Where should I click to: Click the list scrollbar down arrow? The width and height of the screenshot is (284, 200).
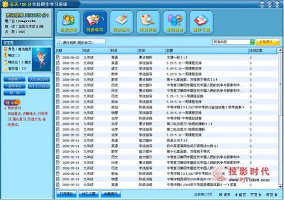click(280, 187)
